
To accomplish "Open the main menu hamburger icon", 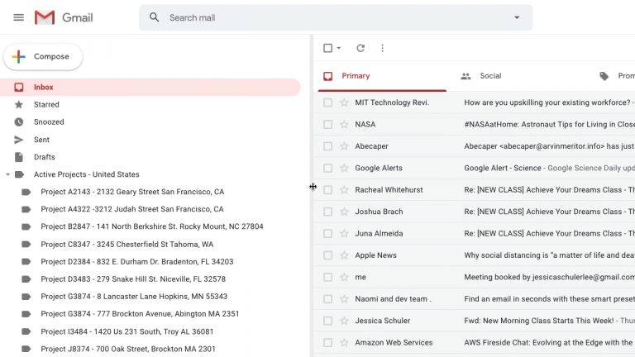I will coord(19,17).
